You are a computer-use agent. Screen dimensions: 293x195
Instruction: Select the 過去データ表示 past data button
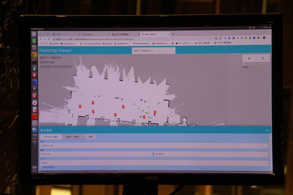[x=73, y=137]
